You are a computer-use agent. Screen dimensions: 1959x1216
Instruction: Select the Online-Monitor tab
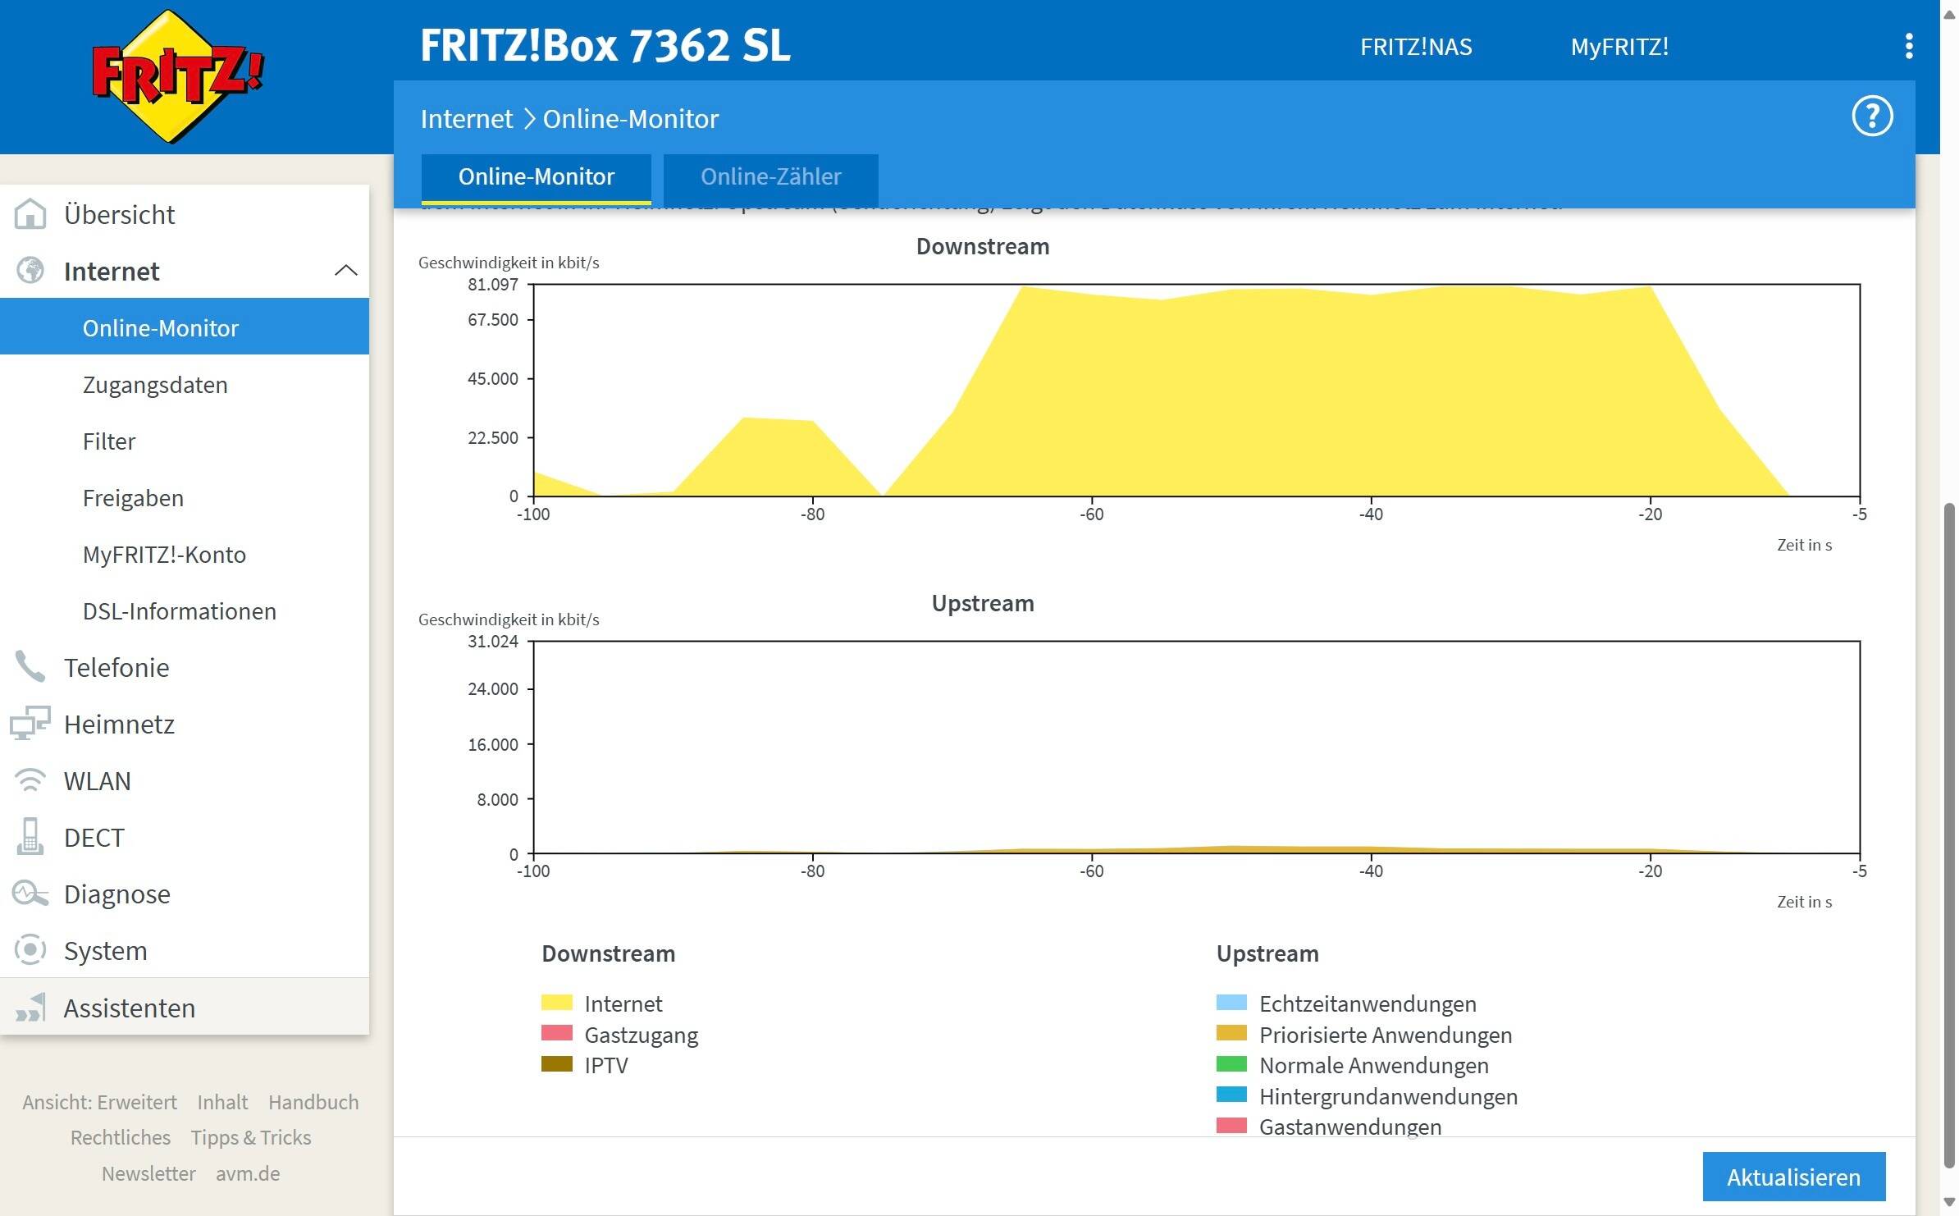(537, 177)
